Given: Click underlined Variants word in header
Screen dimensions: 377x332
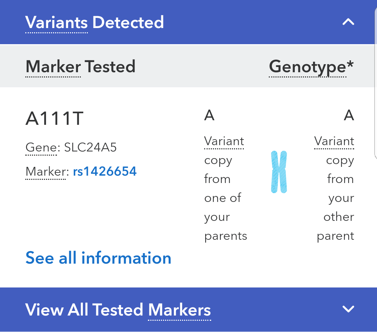Looking at the screenshot, I should [56, 22].
